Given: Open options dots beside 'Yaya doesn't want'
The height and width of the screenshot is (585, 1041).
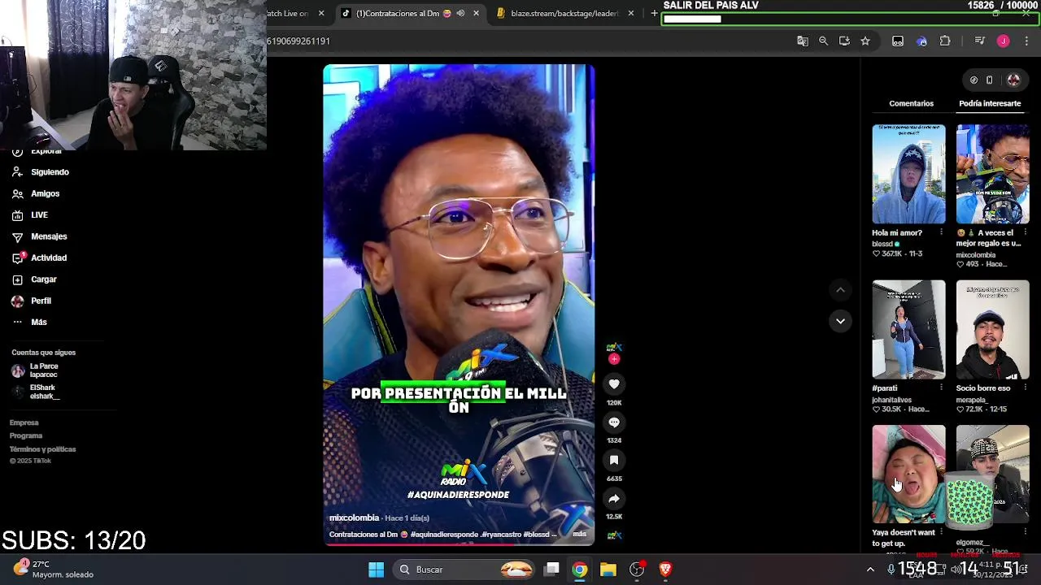Looking at the screenshot, I should click(x=941, y=532).
